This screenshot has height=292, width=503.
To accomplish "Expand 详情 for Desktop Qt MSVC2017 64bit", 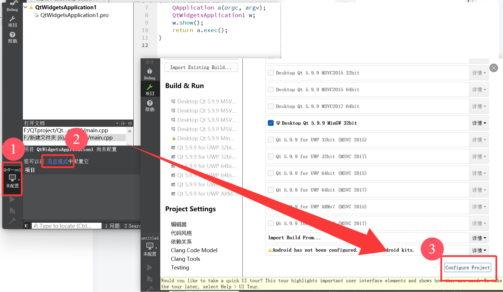I will pyautogui.click(x=479, y=107).
